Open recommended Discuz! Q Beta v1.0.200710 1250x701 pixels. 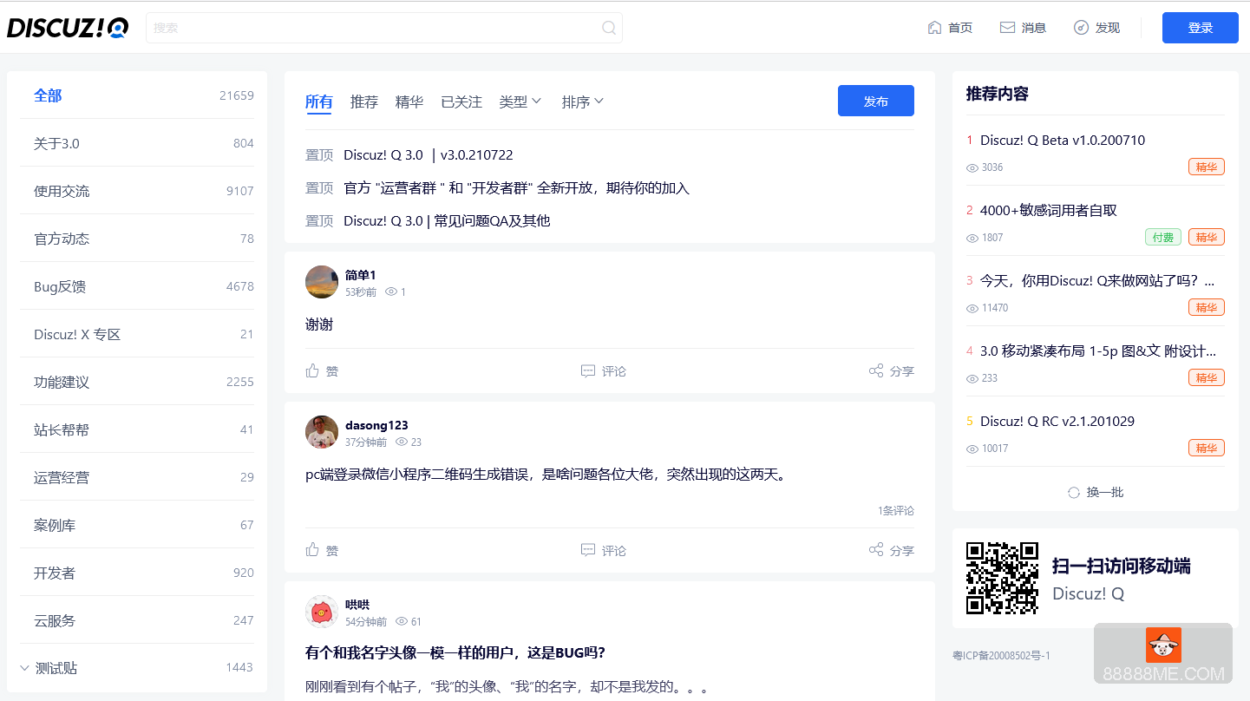1063,140
